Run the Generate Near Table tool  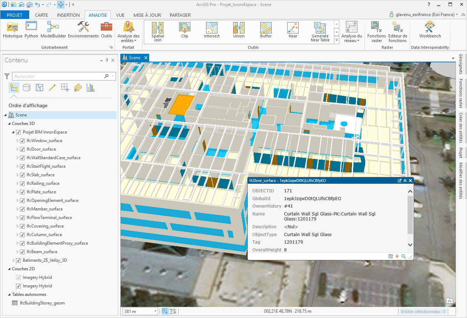pos(320,31)
